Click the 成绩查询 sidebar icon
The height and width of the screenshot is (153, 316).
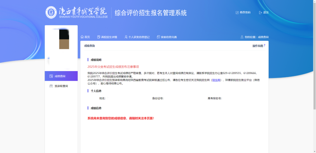(x=51, y=76)
